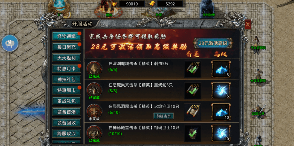The width and height of the screenshot is (294, 146).
Task: Click the 黑蝎蛇 monster portrait icon
Action: 94,89
